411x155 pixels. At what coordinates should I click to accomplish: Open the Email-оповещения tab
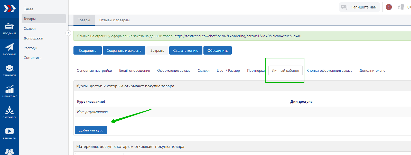[134, 71]
